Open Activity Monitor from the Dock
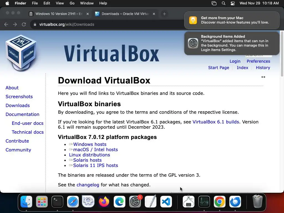284x213 pixels. 204,202
